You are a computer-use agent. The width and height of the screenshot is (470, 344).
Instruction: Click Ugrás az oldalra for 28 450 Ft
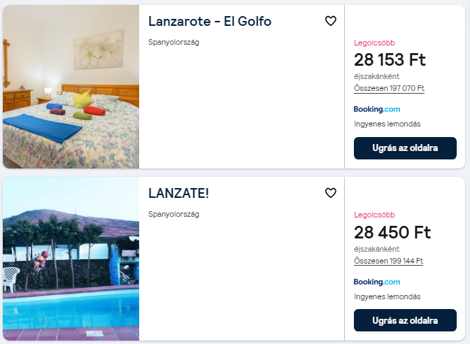405,320
